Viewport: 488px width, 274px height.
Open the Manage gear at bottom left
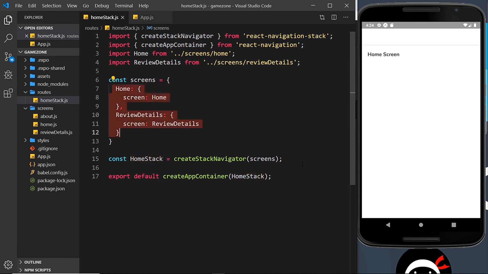[x=8, y=265]
